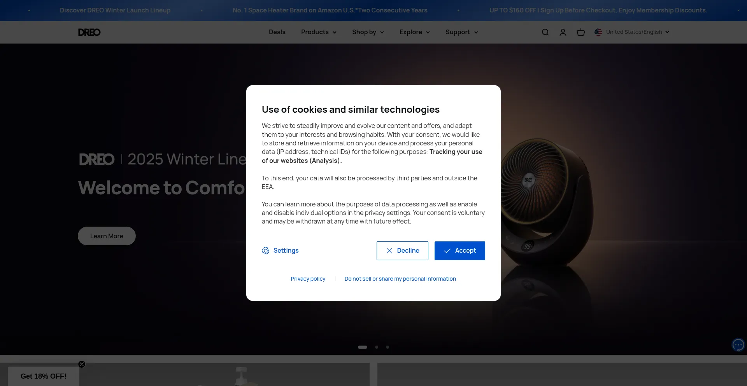747x386 pixels.
Task: Select the second carousel slide dot
Action: click(377, 347)
